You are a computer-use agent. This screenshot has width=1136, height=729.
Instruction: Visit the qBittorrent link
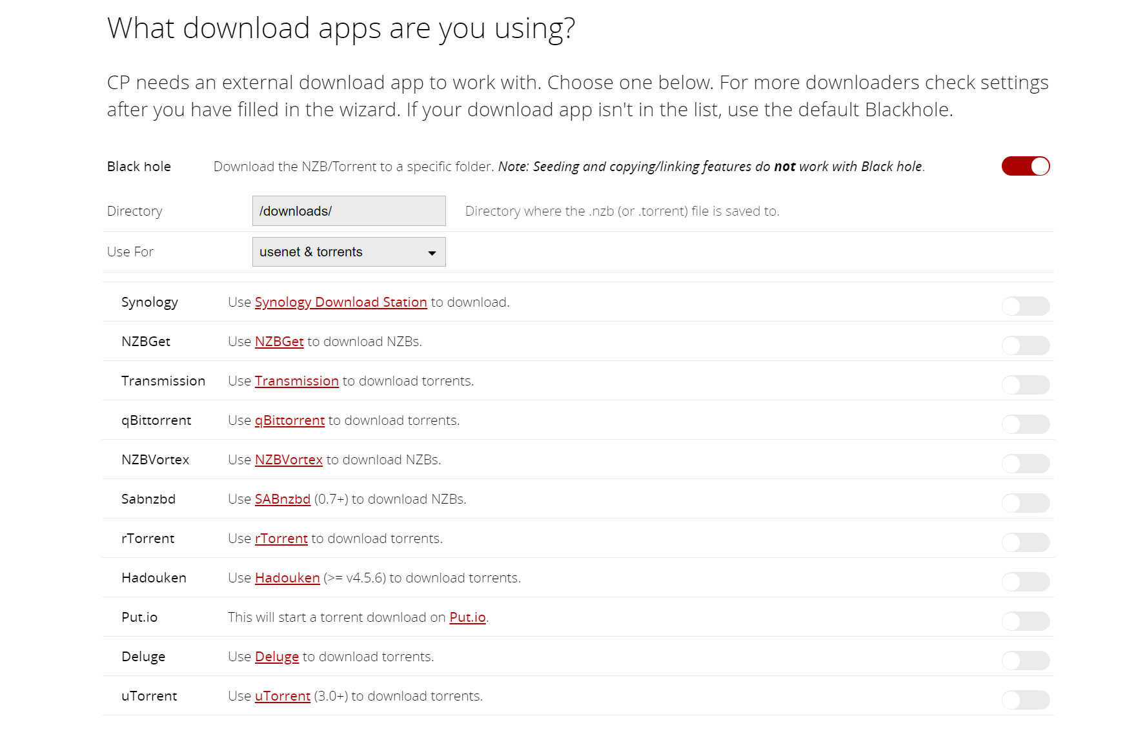coord(290,420)
